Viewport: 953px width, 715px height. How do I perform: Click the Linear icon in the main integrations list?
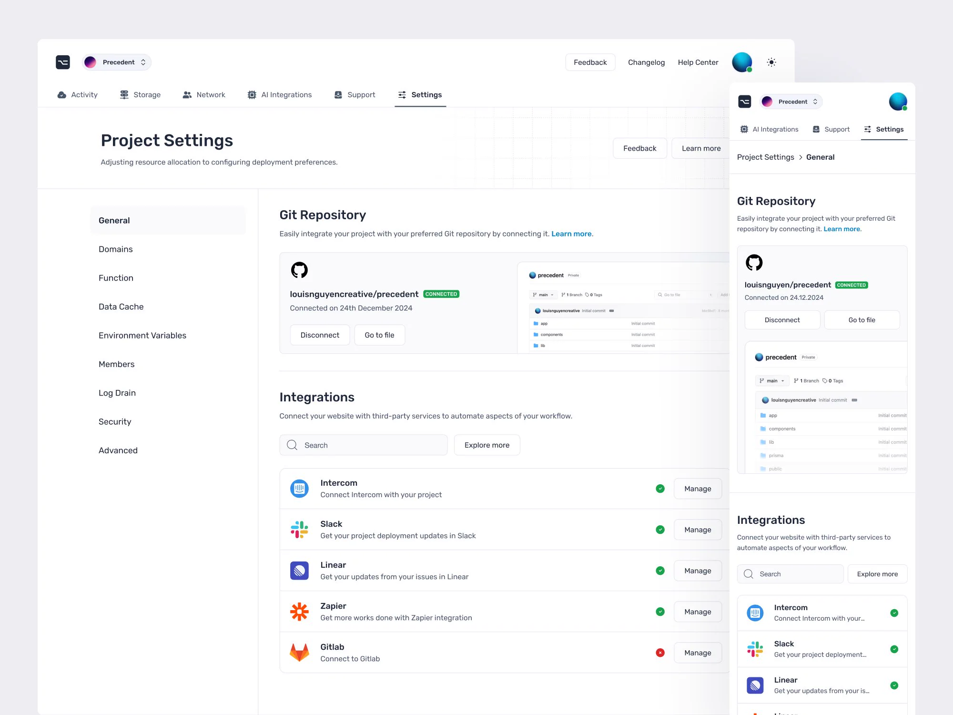(x=299, y=571)
